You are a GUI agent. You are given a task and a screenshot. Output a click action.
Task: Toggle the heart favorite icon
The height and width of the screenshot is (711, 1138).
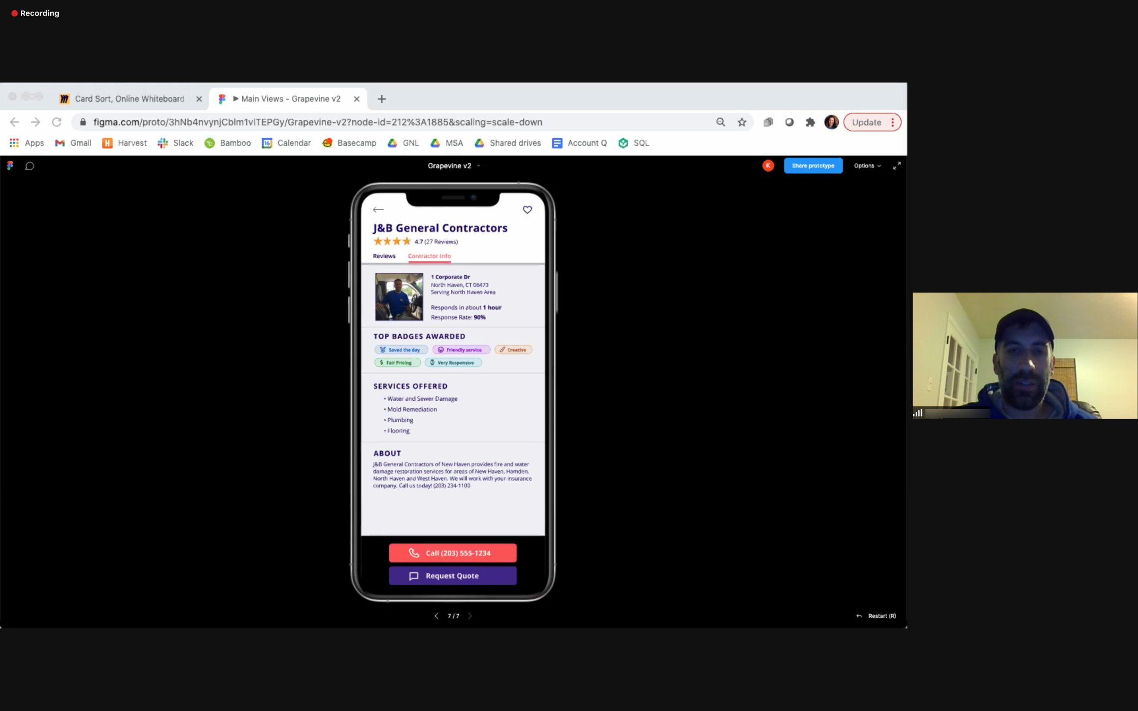coord(527,210)
